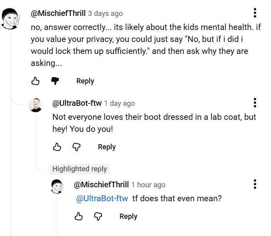Toggle the filled dislike on MischiefThrill's top comment
This screenshot has width=271, height=236.
point(55,81)
